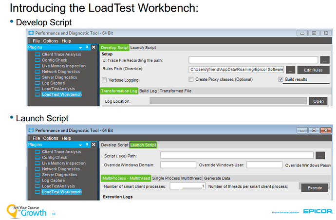Pin the Plugins panel in upper window
336x220 pixels.
[87, 47]
